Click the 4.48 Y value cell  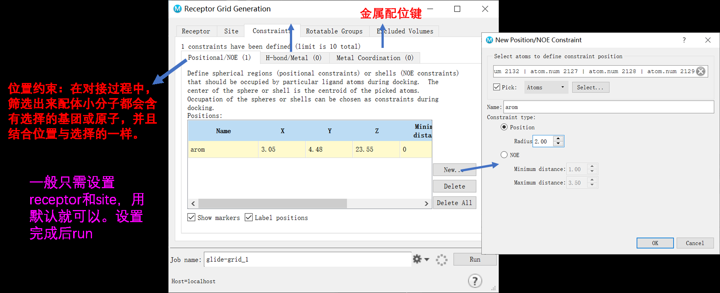click(329, 149)
